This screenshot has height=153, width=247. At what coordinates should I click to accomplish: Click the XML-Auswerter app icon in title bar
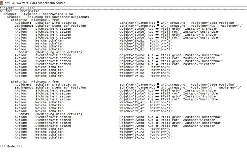point(2,3)
